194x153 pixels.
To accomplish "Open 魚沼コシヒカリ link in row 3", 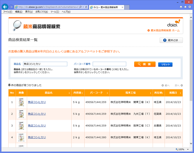I will point(37,126).
